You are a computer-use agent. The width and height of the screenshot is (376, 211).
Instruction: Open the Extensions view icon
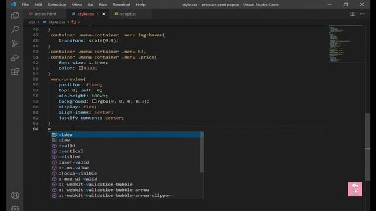point(15,72)
